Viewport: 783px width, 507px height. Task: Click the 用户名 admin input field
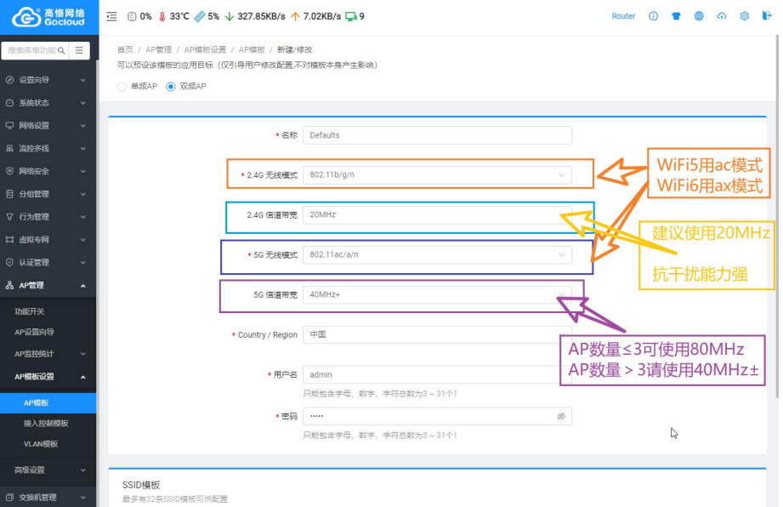[437, 374]
